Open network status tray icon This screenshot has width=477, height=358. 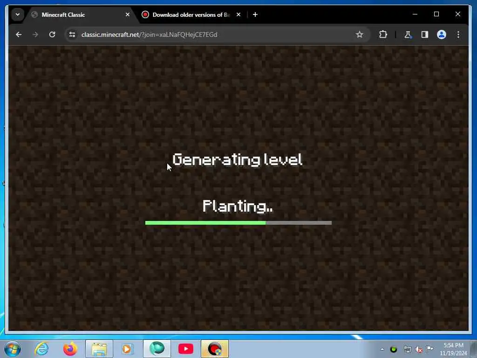408,350
